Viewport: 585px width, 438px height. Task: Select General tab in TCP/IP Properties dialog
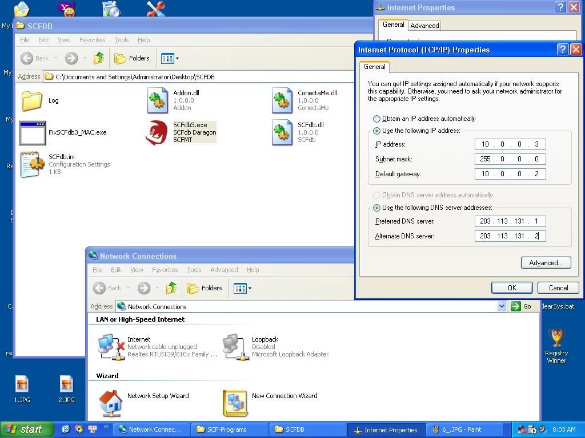click(375, 67)
